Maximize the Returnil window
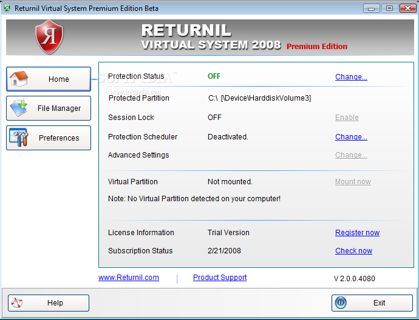The width and height of the screenshot is (419, 320). tap(389, 8)
